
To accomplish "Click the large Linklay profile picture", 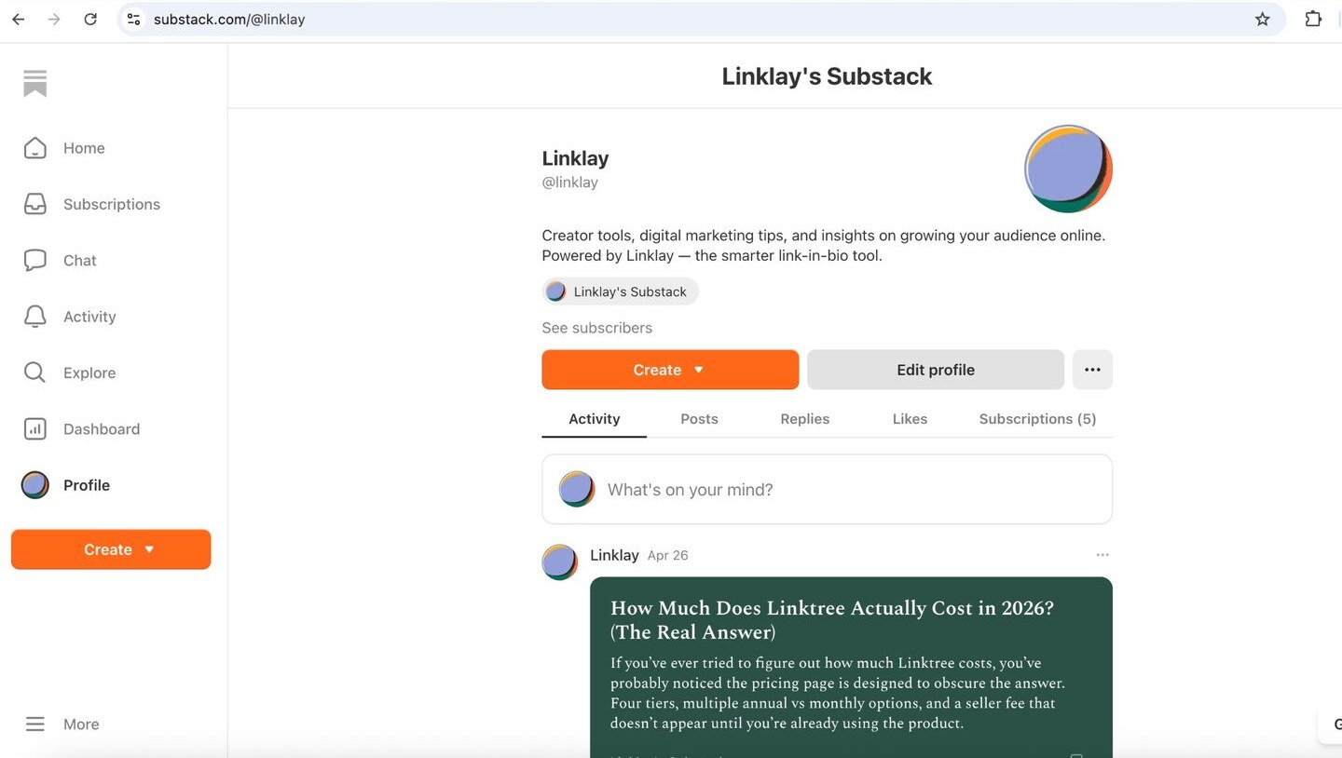I will [x=1068, y=169].
